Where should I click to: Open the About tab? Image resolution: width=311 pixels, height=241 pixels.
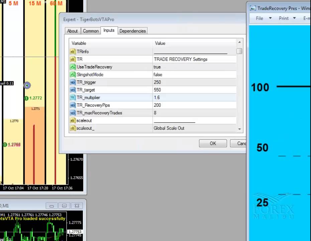(x=72, y=31)
